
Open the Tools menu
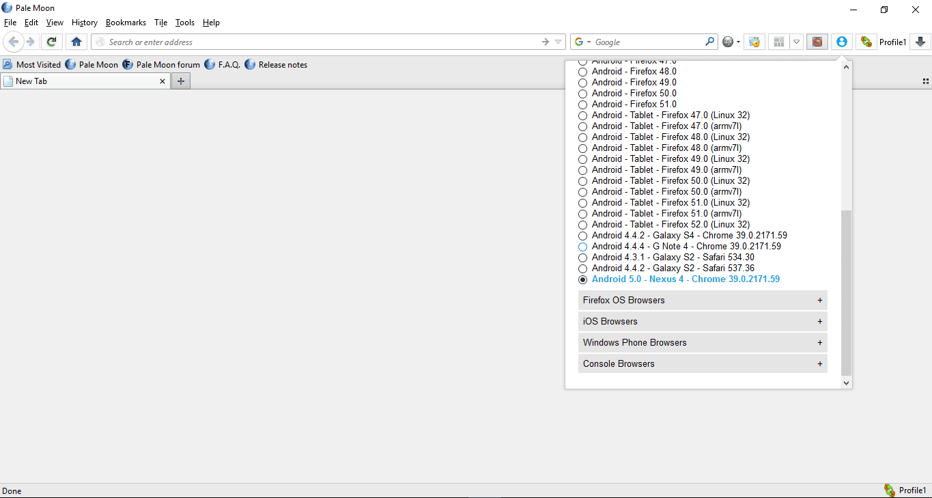coord(185,23)
